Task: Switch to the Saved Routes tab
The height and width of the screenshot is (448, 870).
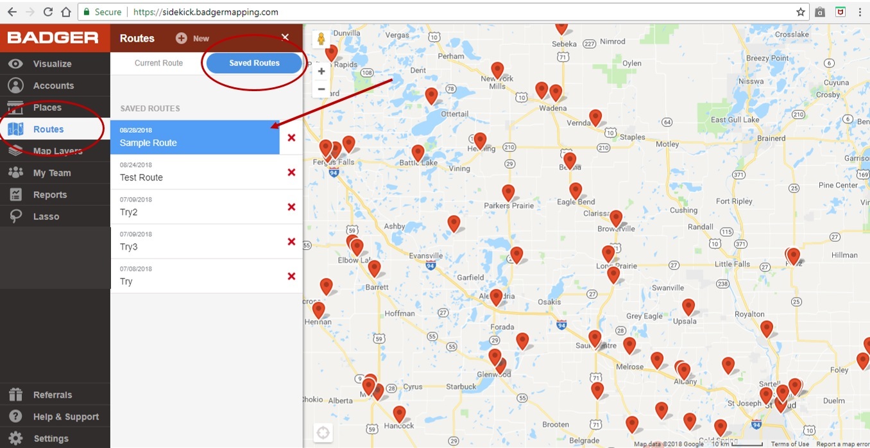Action: [x=253, y=63]
